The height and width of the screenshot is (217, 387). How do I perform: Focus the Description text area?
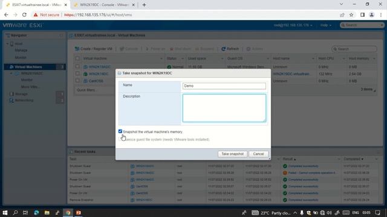click(x=224, y=108)
